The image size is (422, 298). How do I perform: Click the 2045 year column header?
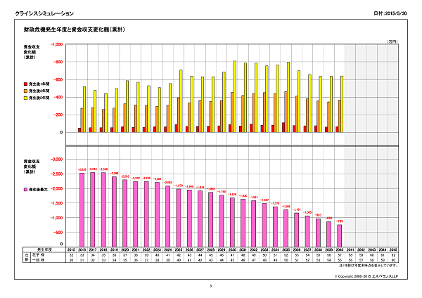(x=393, y=250)
